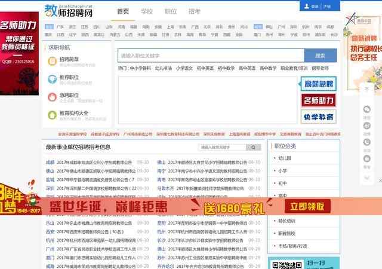This screenshot has height=269, width=382.
Task: Select 广州 in city list
Action: coord(281,27)
